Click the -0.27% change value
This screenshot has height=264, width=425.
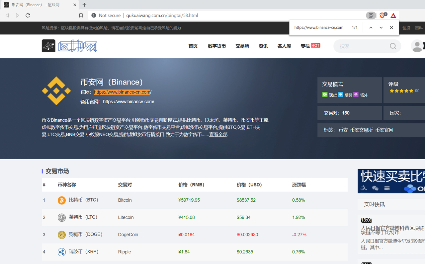299,235
